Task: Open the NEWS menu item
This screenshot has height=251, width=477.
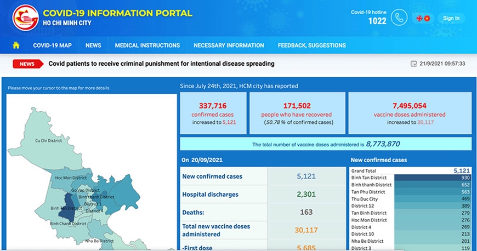Action: pos(93,45)
